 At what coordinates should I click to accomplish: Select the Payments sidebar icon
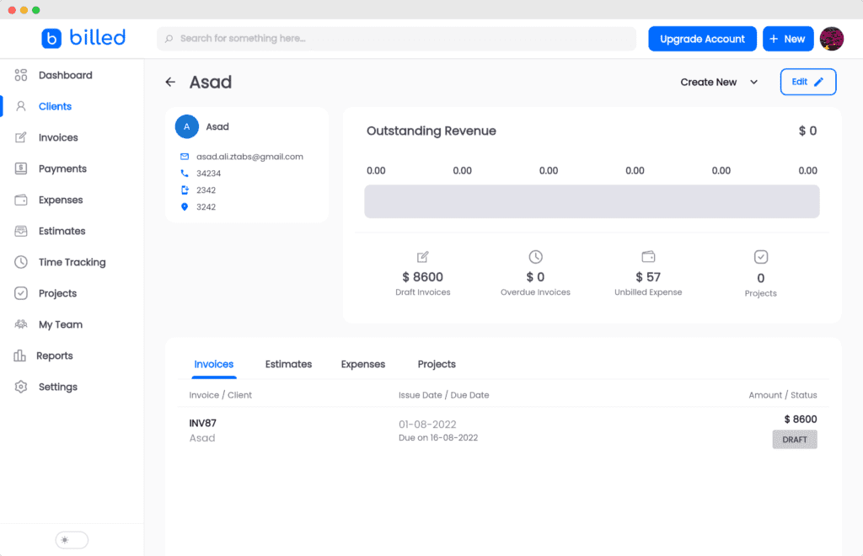tap(20, 168)
